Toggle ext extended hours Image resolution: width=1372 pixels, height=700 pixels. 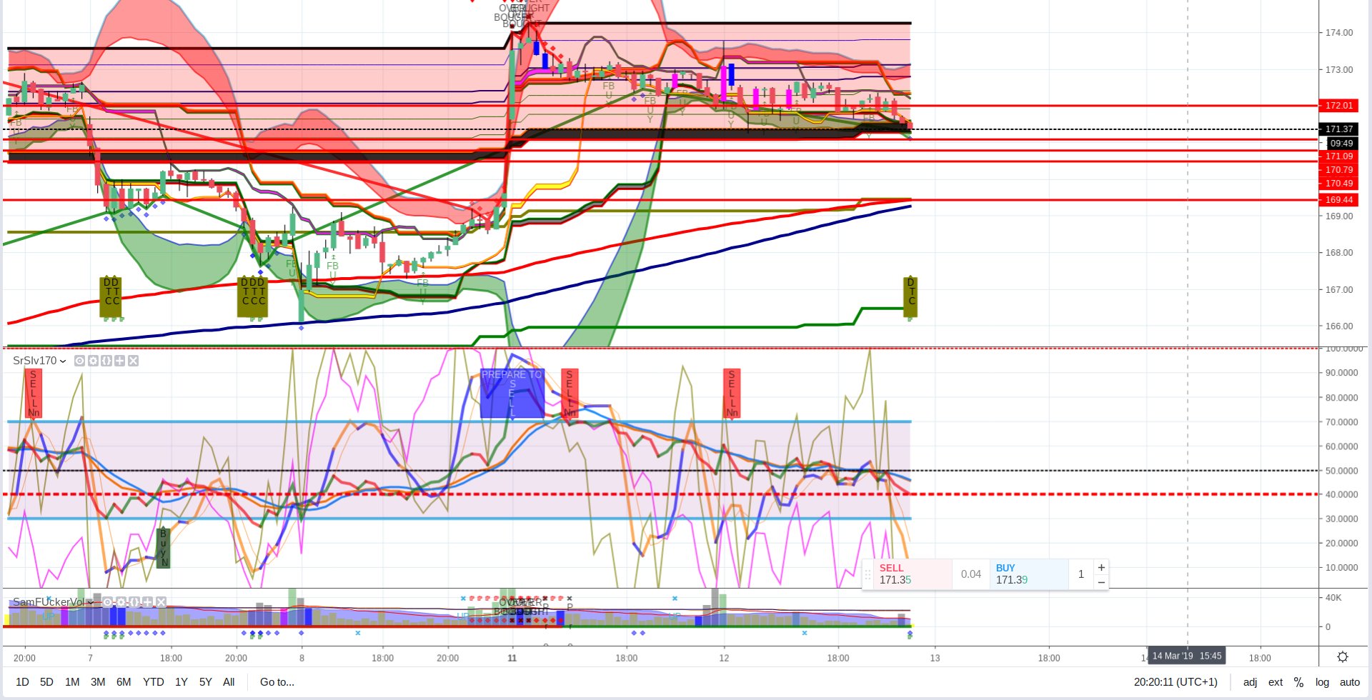(x=1276, y=682)
